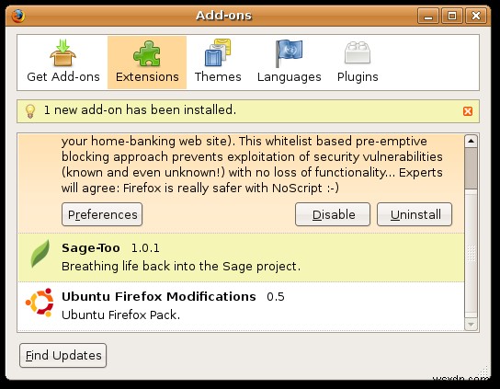Click the scrollbar up arrow
The width and height of the screenshot is (500, 389).
pos(471,141)
